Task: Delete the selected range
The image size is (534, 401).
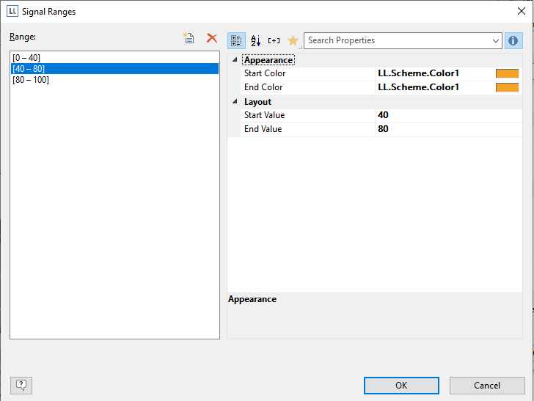Action: [x=212, y=39]
